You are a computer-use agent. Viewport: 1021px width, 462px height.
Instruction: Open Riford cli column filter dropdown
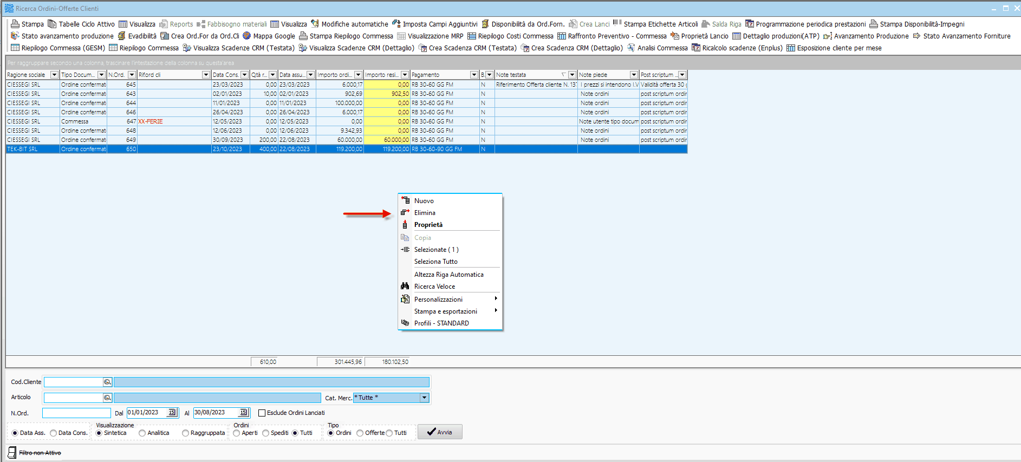(206, 75)
